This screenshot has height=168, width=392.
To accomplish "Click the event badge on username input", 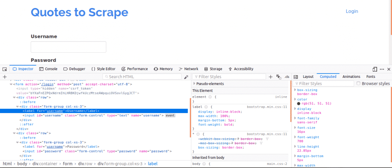I will pyautogui.click(x=170, y=115).
